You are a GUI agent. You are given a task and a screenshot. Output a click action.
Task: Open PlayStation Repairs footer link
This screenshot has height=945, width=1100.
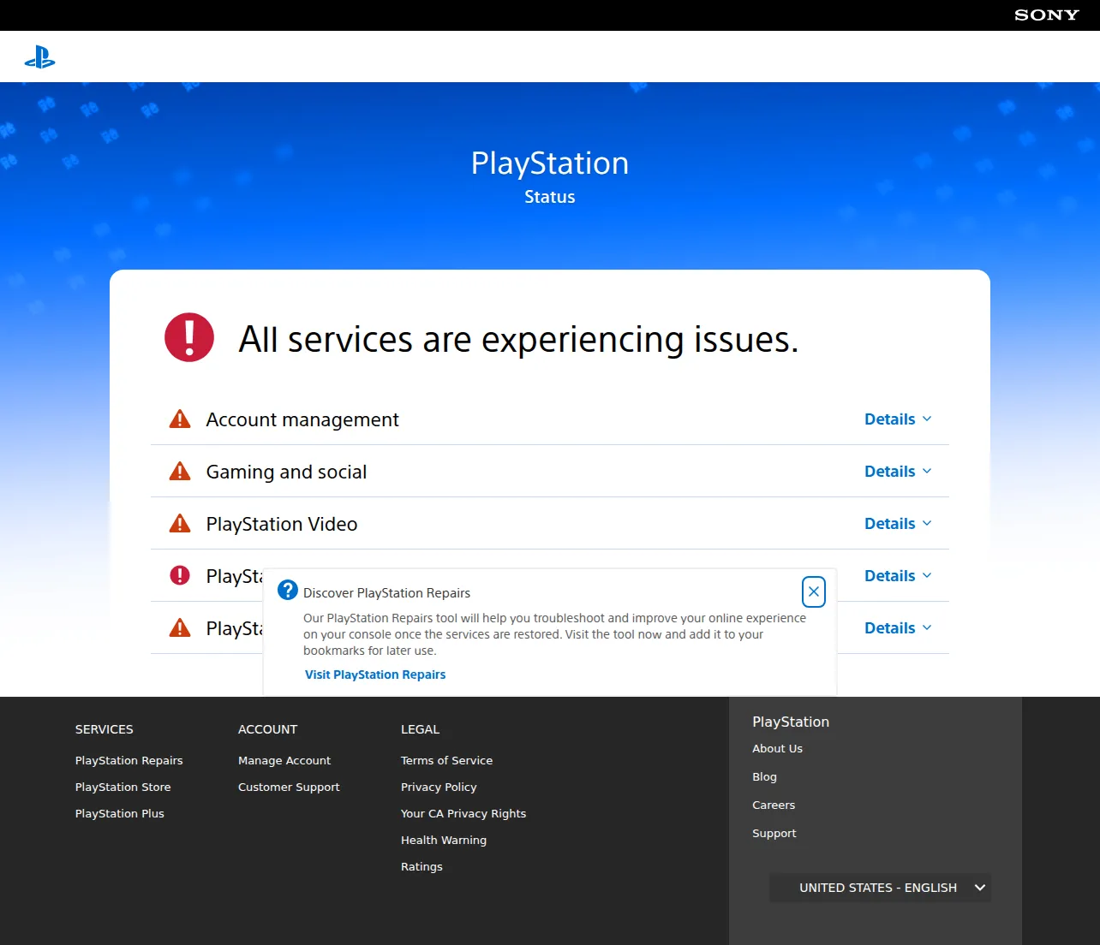[x=129, y=760]
